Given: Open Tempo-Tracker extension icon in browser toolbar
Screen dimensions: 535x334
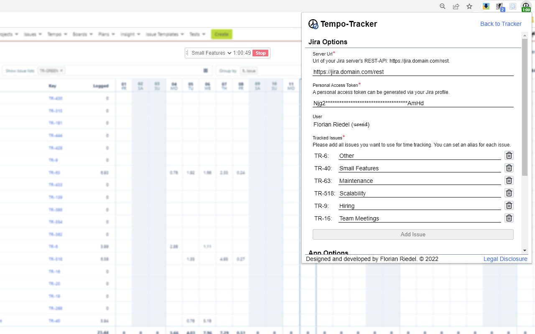Looking at the screenshot, I should pos(526,7).
